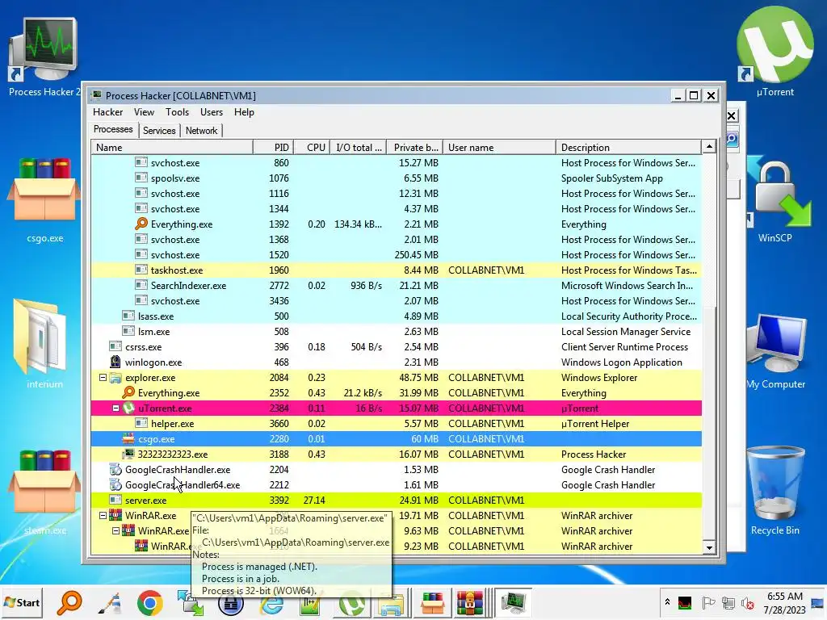Select the csrss.exe process row
Screen dimensions: 827x620
[x=397, y=347]
